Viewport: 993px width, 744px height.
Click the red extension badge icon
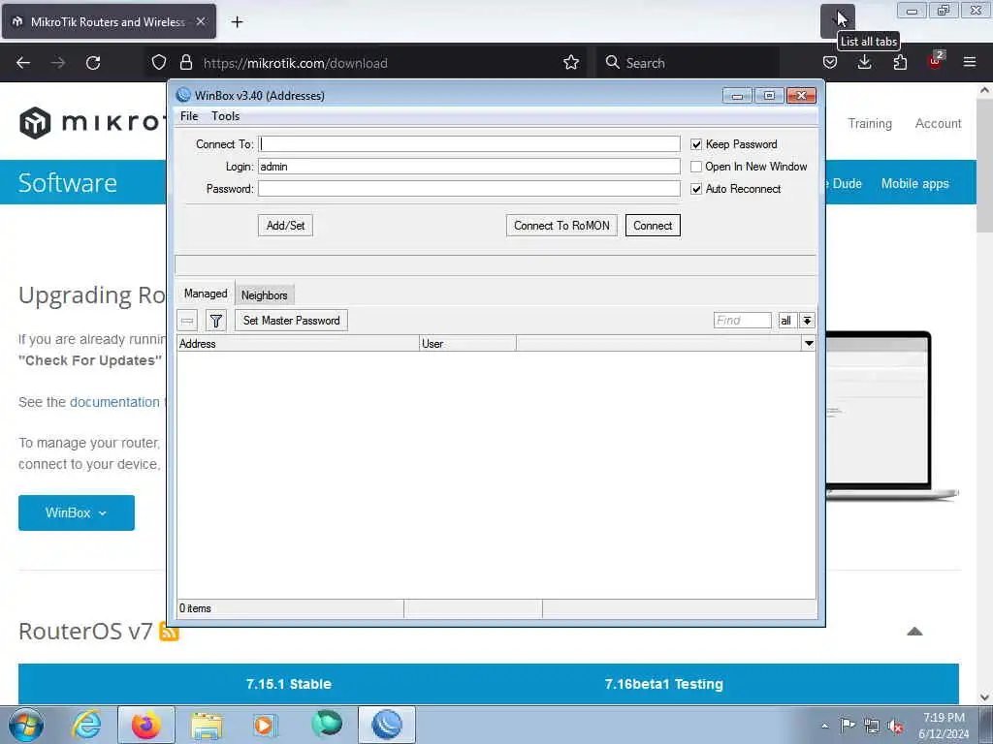pyautogui.click(x=935, y=61)
